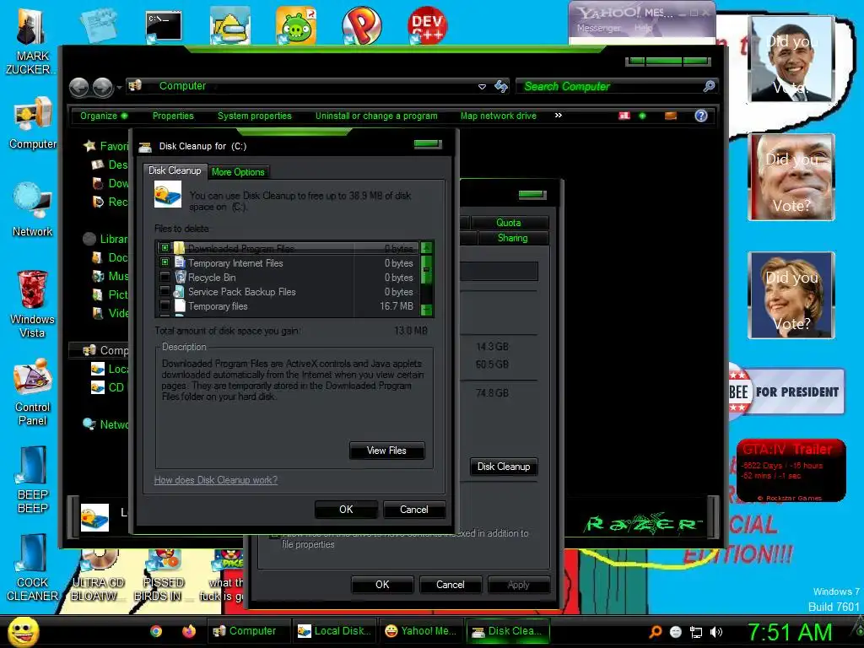Open the recent pages arrow beside Forward

pyautogui.click(x=119, y=88)
